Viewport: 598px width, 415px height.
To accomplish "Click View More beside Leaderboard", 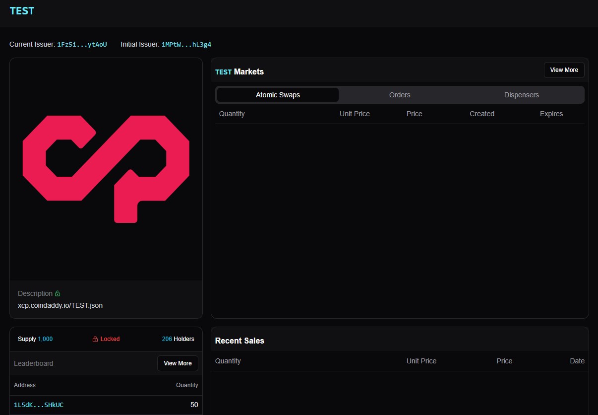I will [178, 363].
